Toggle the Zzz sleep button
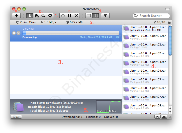 [x=164, y=117]
